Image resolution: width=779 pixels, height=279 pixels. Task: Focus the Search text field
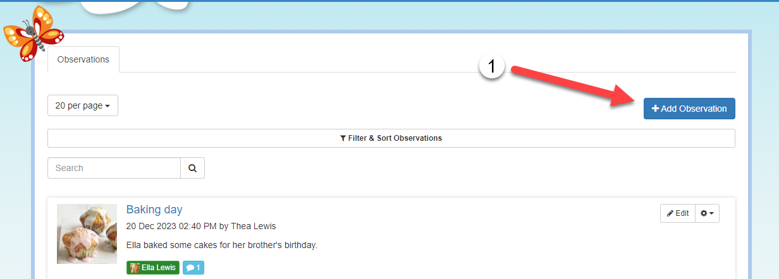(114, 168)
